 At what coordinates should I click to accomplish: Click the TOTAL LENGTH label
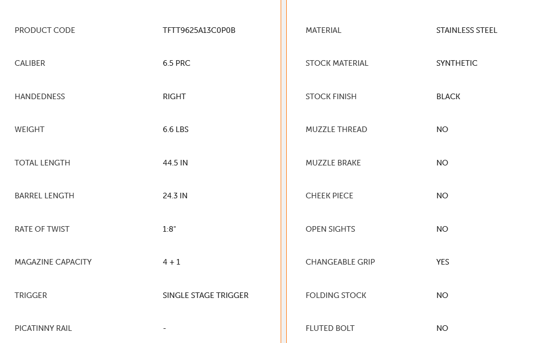[x=43, y=163]
